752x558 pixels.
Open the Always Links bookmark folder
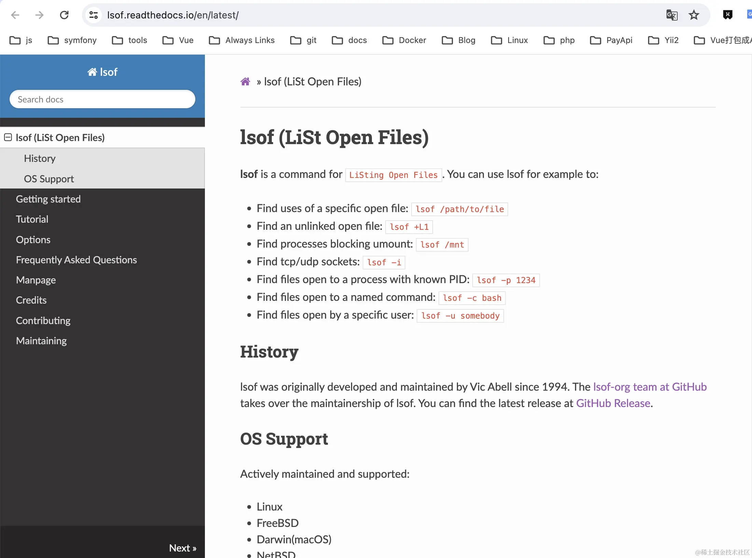242,40
